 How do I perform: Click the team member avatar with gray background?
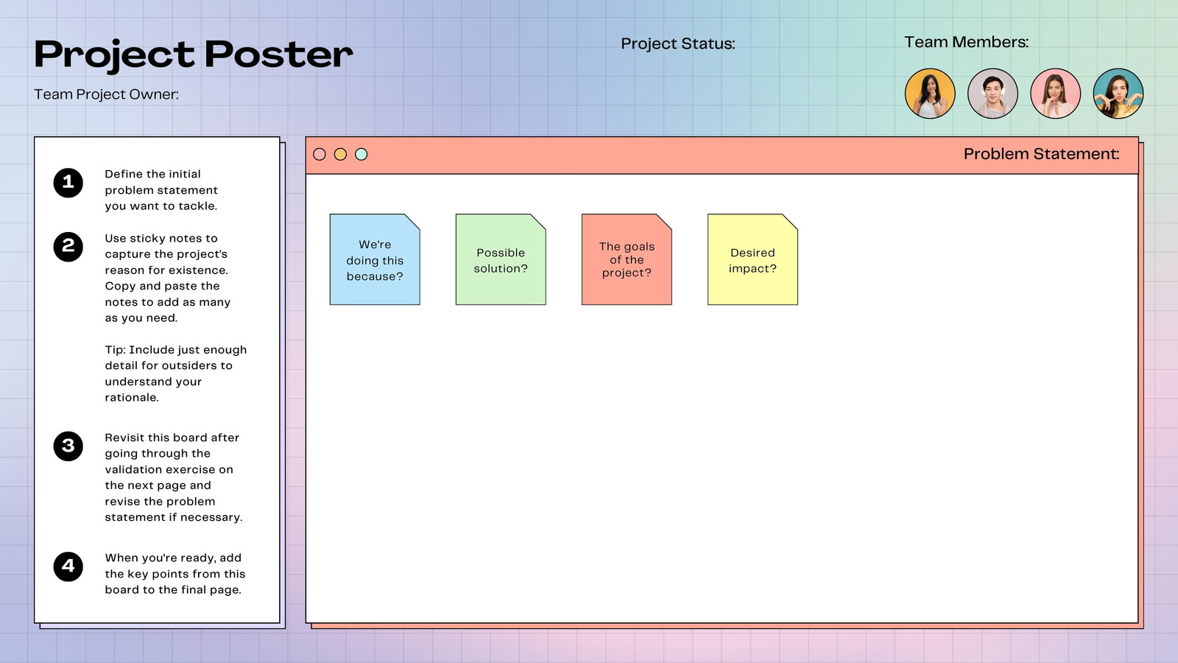pos(992,94)
